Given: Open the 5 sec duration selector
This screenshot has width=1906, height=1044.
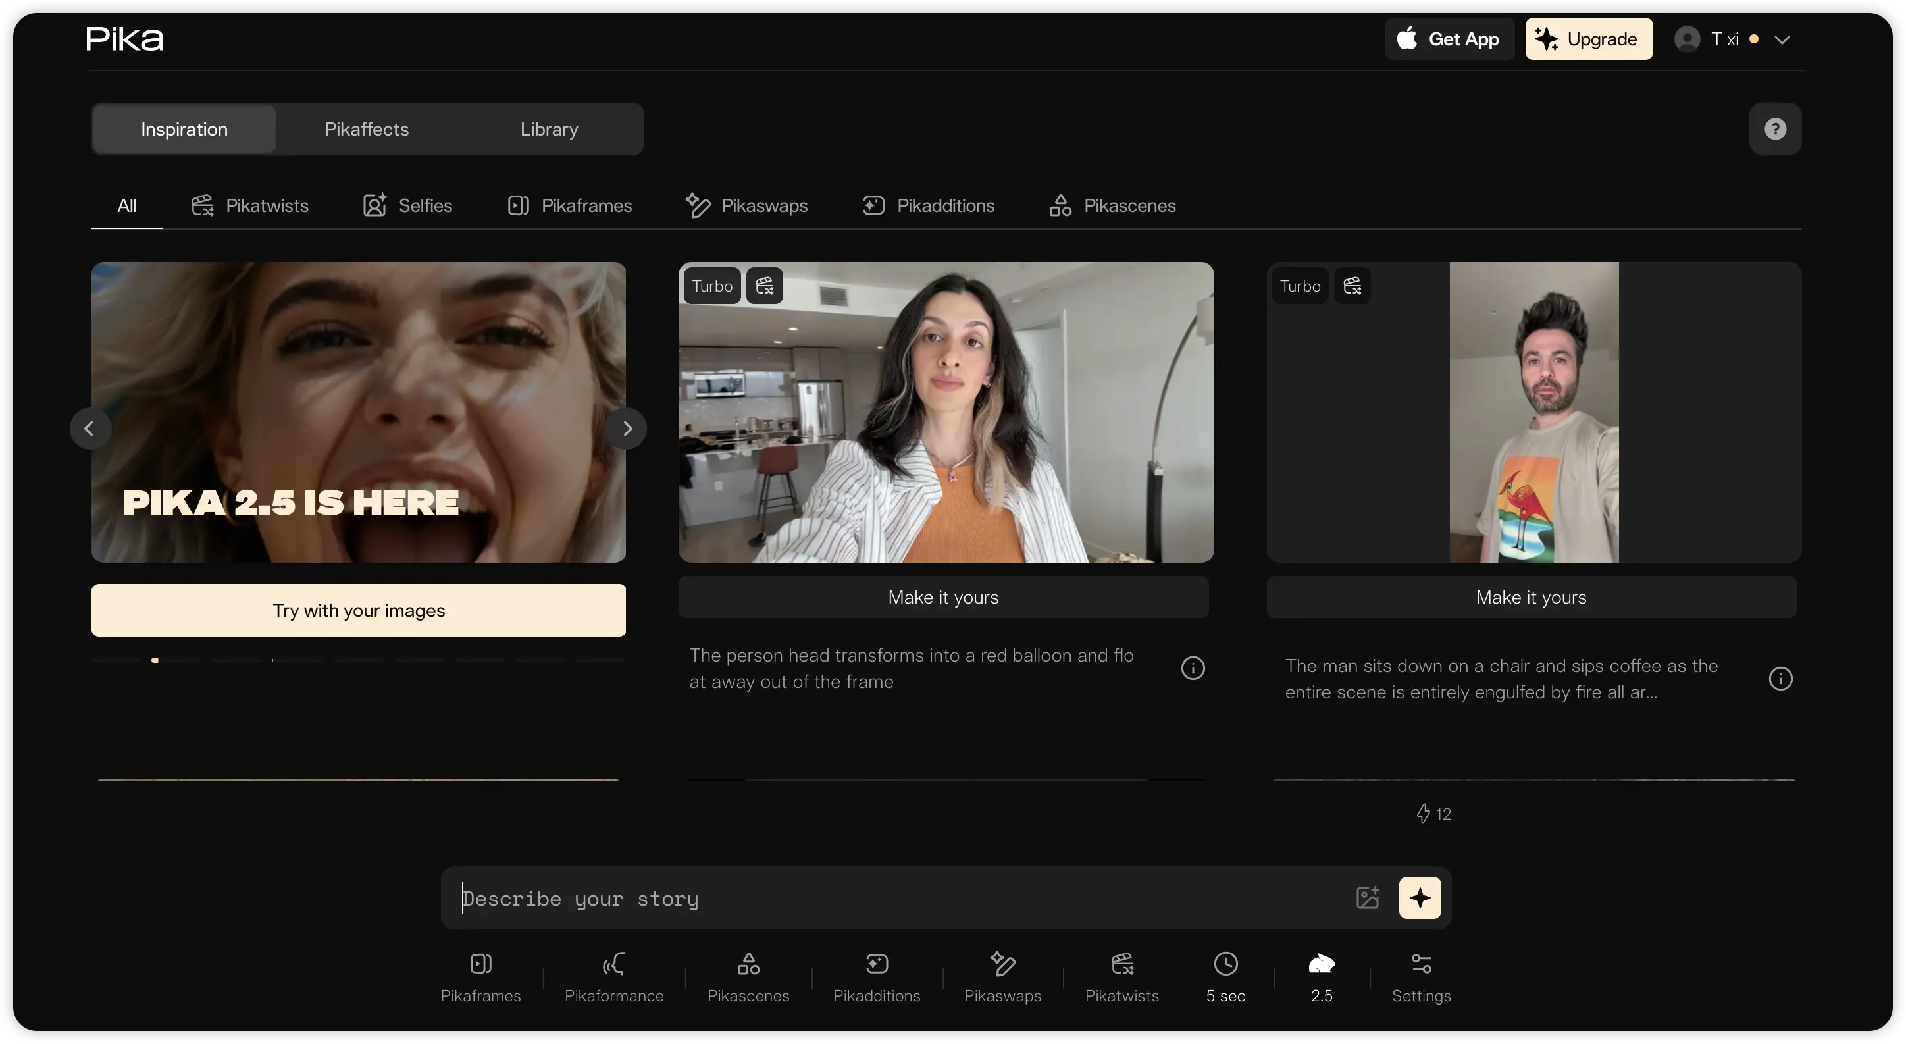Looking at the screenshot, I should click(1225, 978).
